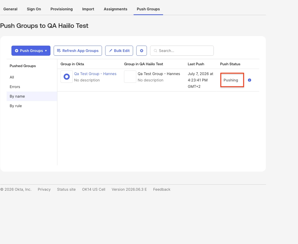Image resolution: width=298 pixels, height=244 pixels.
Task: Click the July 7, 2026 last push date
Action: click(x=201, y=80)
